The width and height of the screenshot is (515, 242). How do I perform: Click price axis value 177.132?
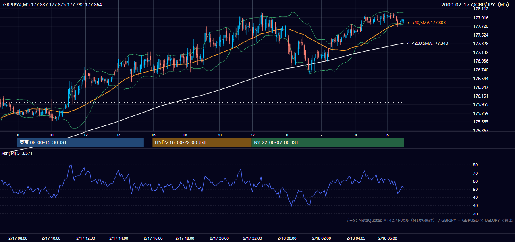(481, 52)
